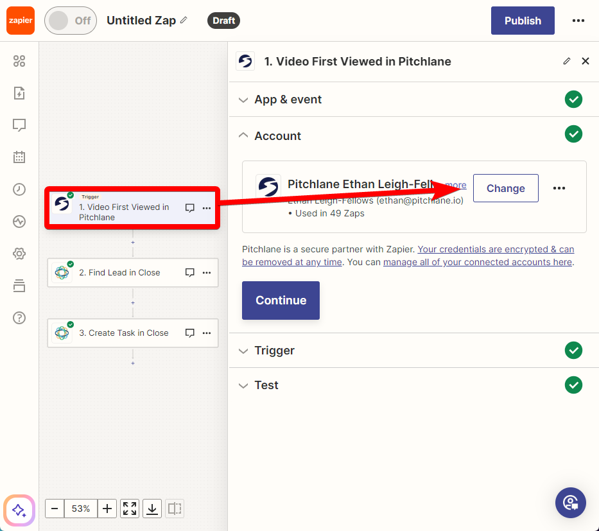Open the comments sidebar icon
The height and width of the screenshot is (531, 599).
click(19, 125)
